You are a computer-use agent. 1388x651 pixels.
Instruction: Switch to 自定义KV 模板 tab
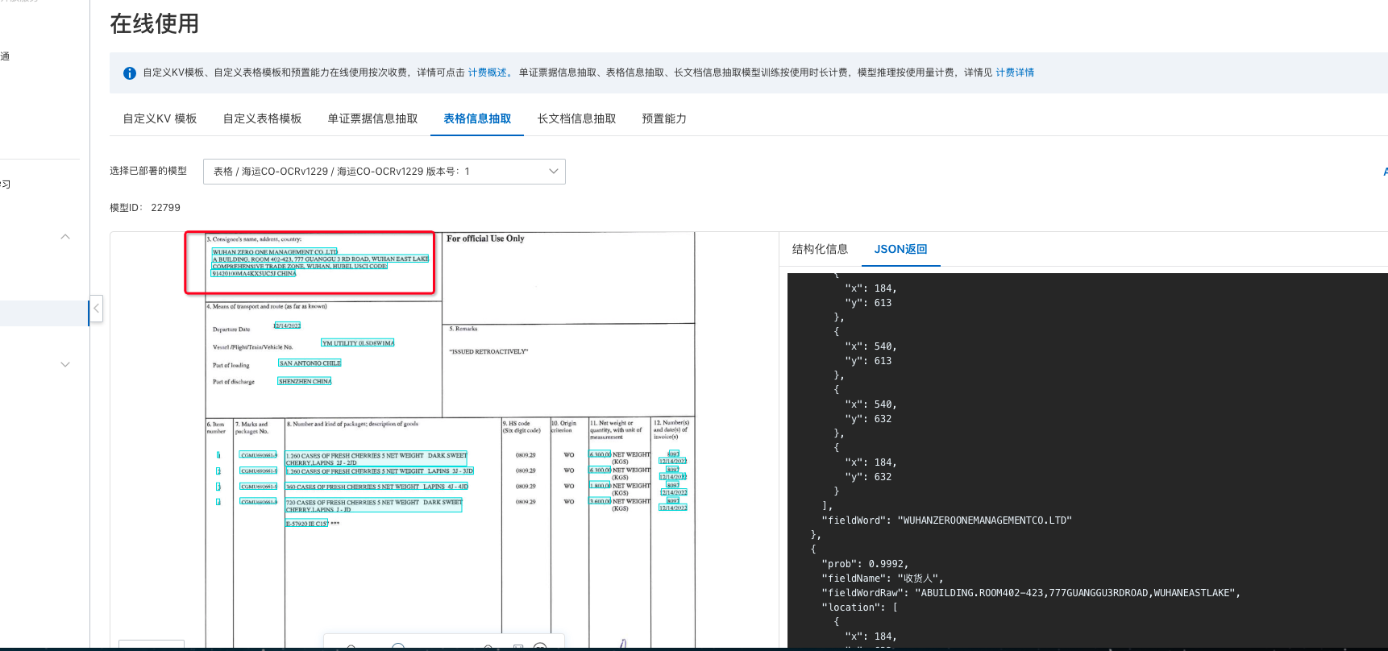(160, 118)
